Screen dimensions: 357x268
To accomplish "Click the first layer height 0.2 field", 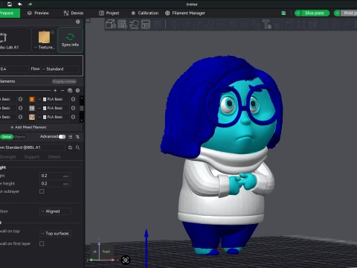I will pos(55,184).
